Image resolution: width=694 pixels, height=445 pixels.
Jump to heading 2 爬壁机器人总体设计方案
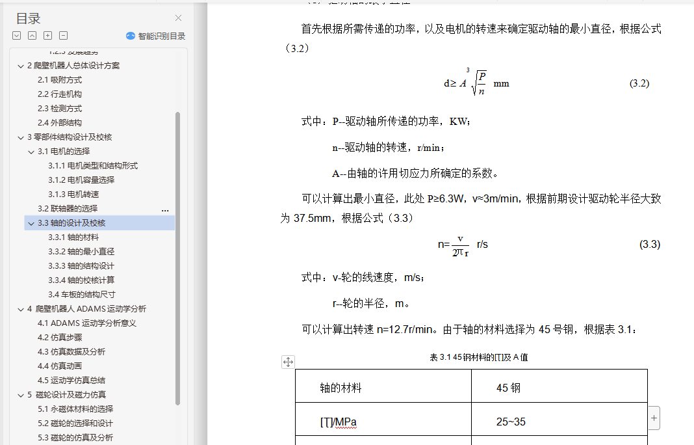[73, 66]
